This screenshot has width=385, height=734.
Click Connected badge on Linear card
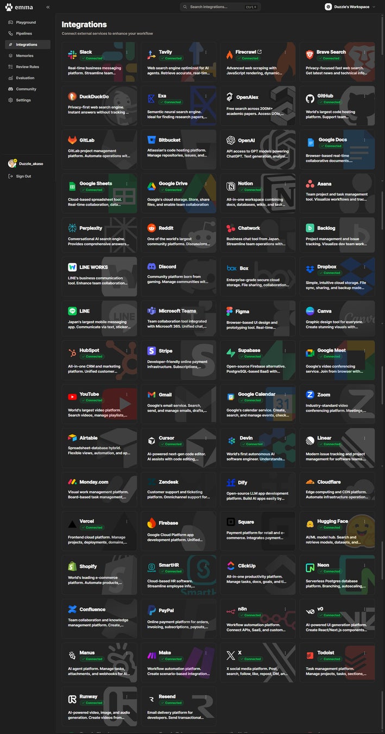pos(330,444)
